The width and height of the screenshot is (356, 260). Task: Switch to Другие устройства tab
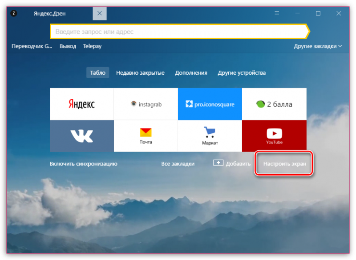coord(242,73)
